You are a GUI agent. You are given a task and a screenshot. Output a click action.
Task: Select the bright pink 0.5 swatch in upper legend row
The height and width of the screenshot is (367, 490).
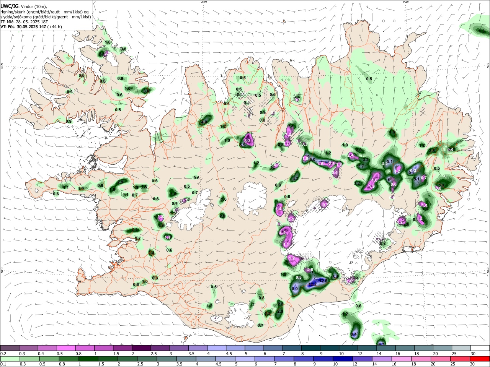pyautogui.click(x=66, y=348)
